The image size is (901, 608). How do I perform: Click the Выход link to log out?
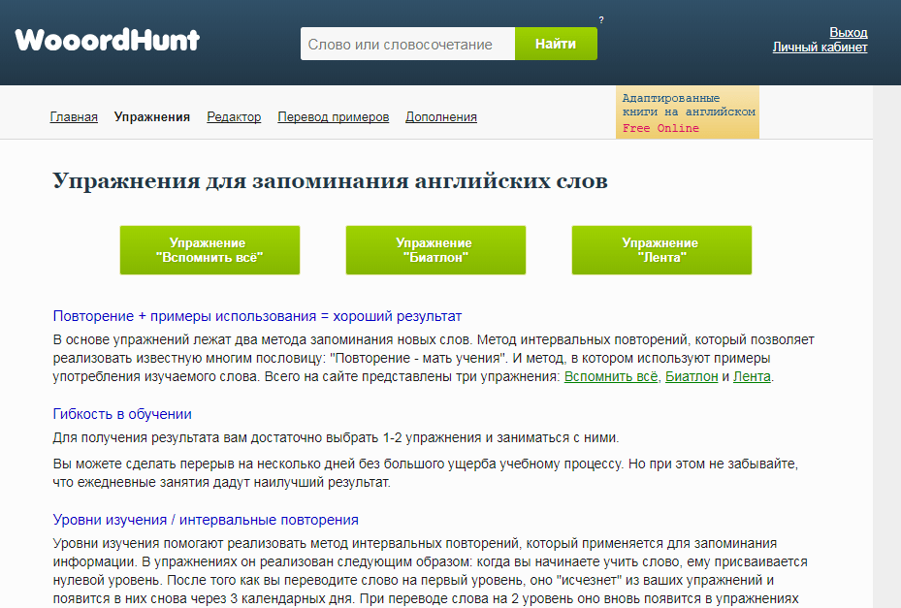(x=851, y=32)
